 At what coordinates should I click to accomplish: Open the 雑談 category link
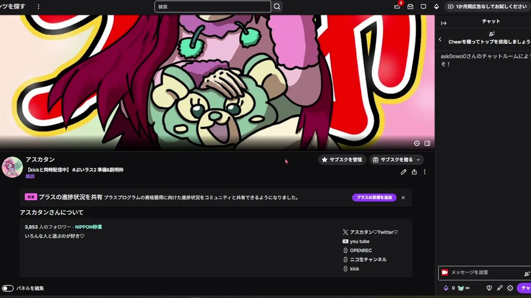point(30,176)
